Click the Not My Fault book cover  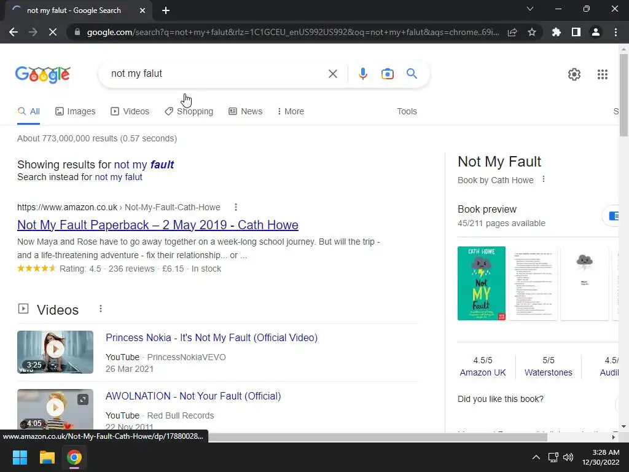(x=482, y=283)
